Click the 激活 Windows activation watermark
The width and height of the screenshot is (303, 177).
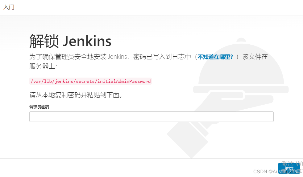292,163
